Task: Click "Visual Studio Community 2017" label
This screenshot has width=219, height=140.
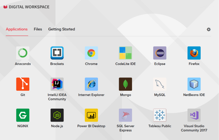Action: tap(194, 128)
